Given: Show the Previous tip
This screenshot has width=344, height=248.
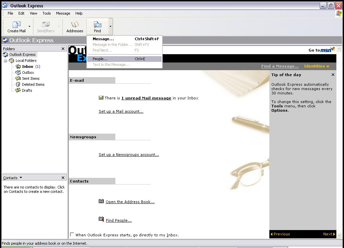Looking at the screenshot, I should (x=280, y=234).
